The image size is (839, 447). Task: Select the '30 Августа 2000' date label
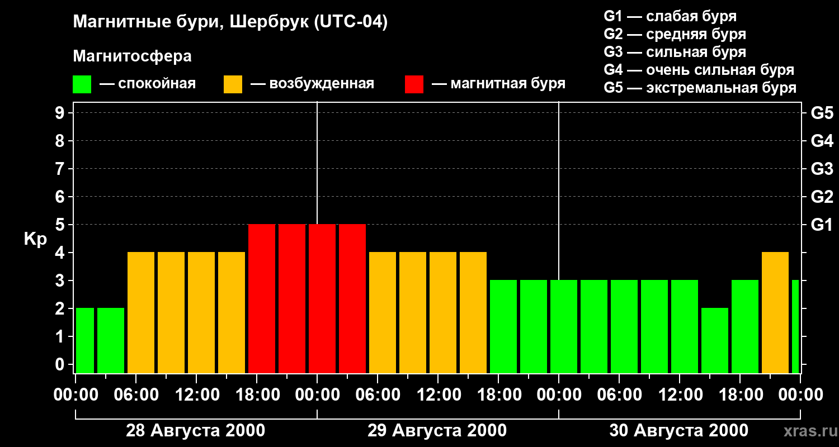click(x=679, y=431)
